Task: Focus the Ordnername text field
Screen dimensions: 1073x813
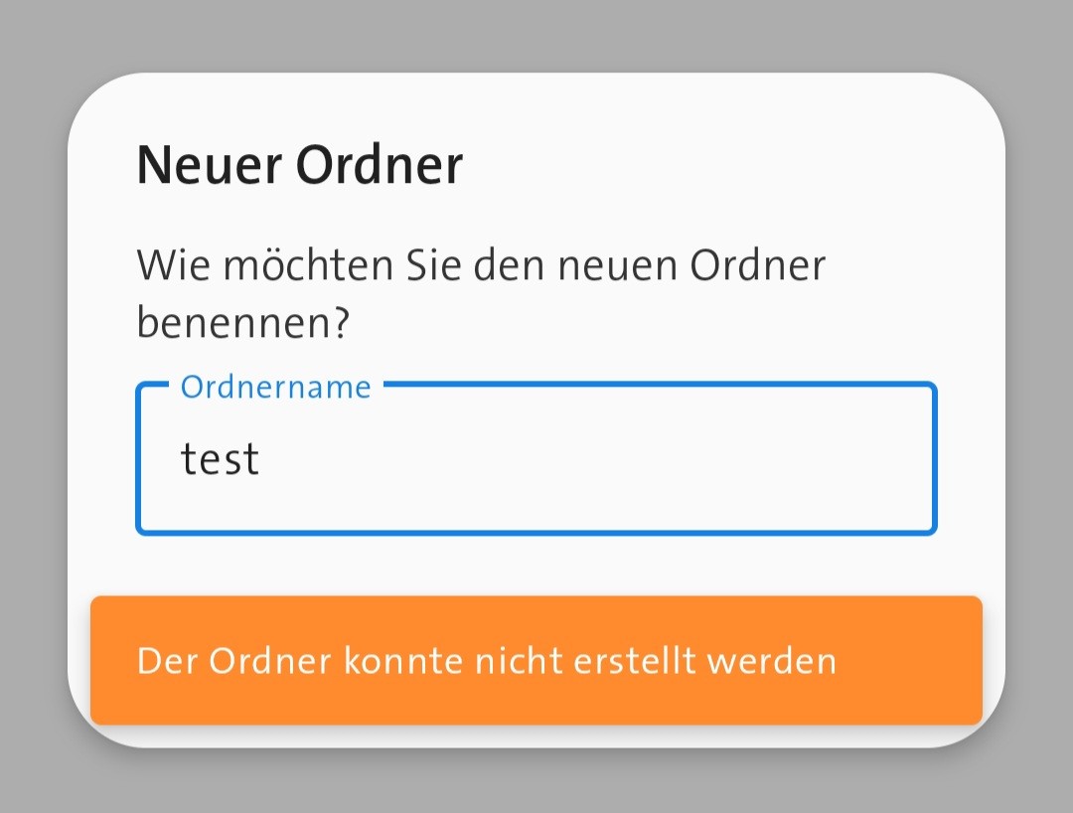Action: pos(536,459)
